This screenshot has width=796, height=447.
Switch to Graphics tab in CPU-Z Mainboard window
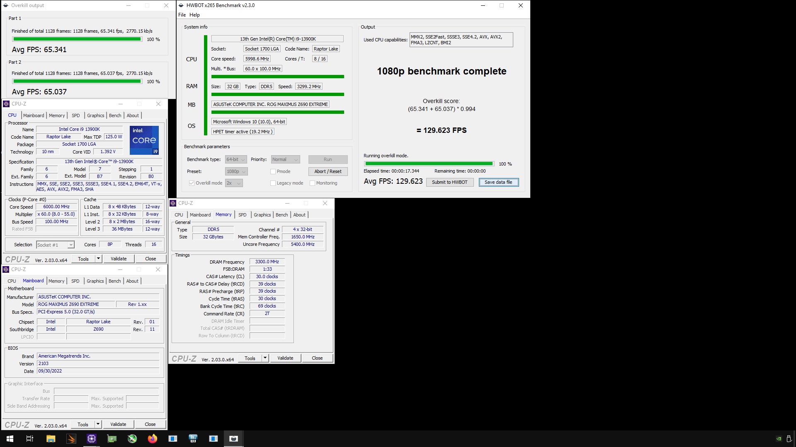(95, 281)
